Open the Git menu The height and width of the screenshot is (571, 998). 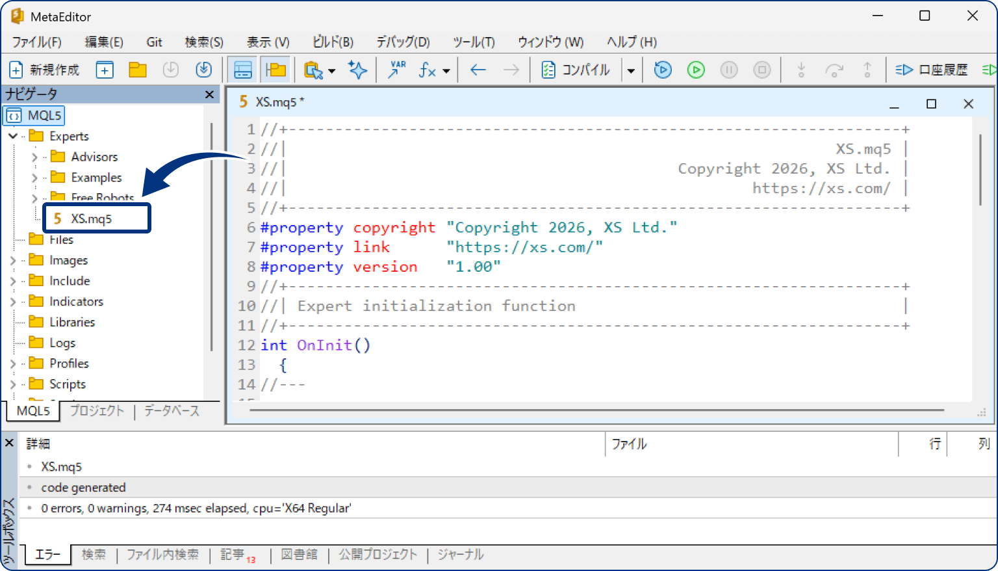click(x=155, y=42)
